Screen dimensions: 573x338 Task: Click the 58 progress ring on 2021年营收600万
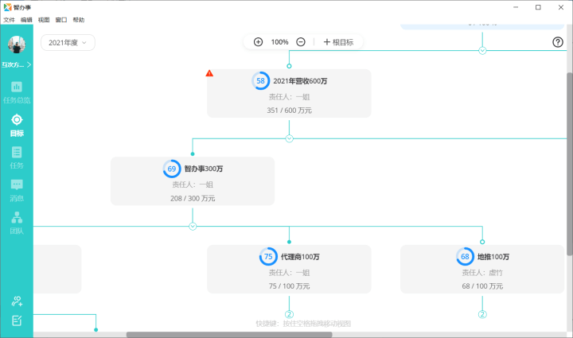(x=260, y=80)
